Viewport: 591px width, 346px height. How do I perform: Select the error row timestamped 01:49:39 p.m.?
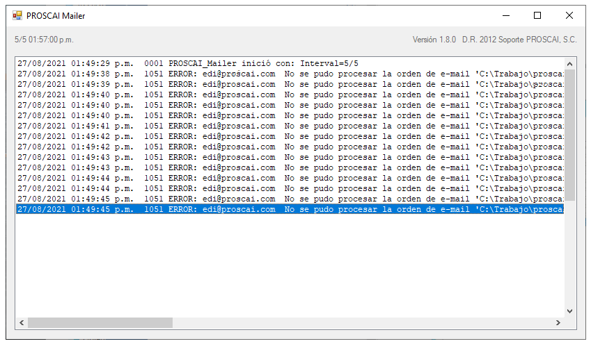(290, 85)
